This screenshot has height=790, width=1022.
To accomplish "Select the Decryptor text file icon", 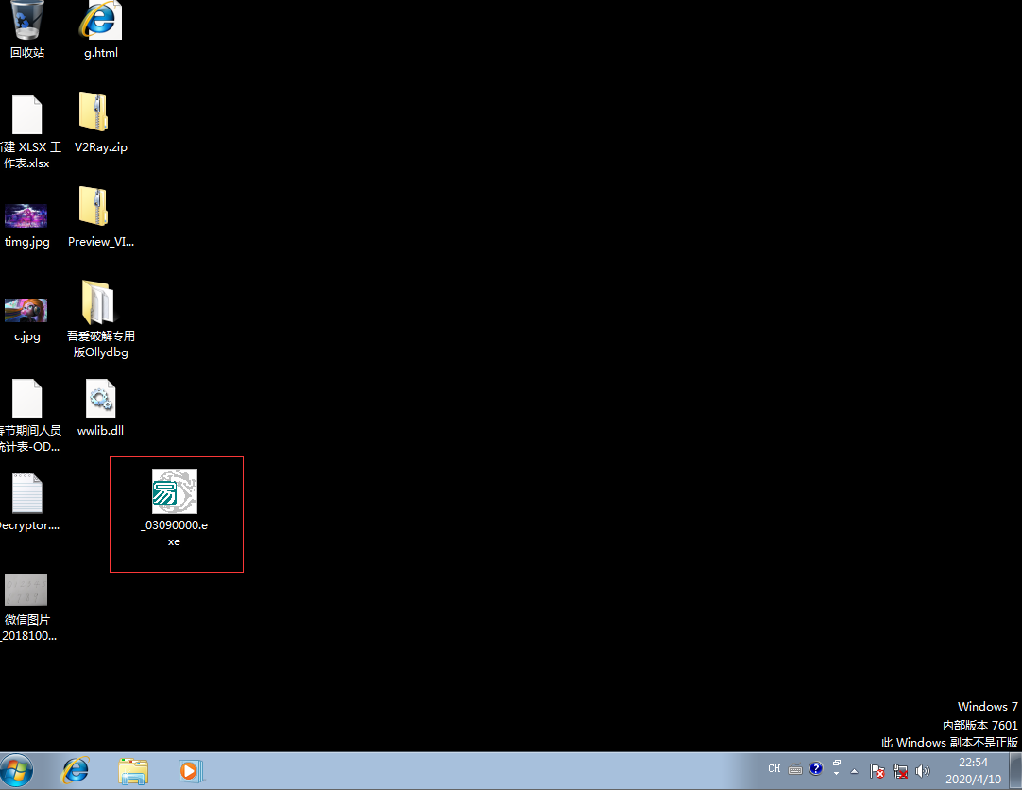I will [27, 493].
